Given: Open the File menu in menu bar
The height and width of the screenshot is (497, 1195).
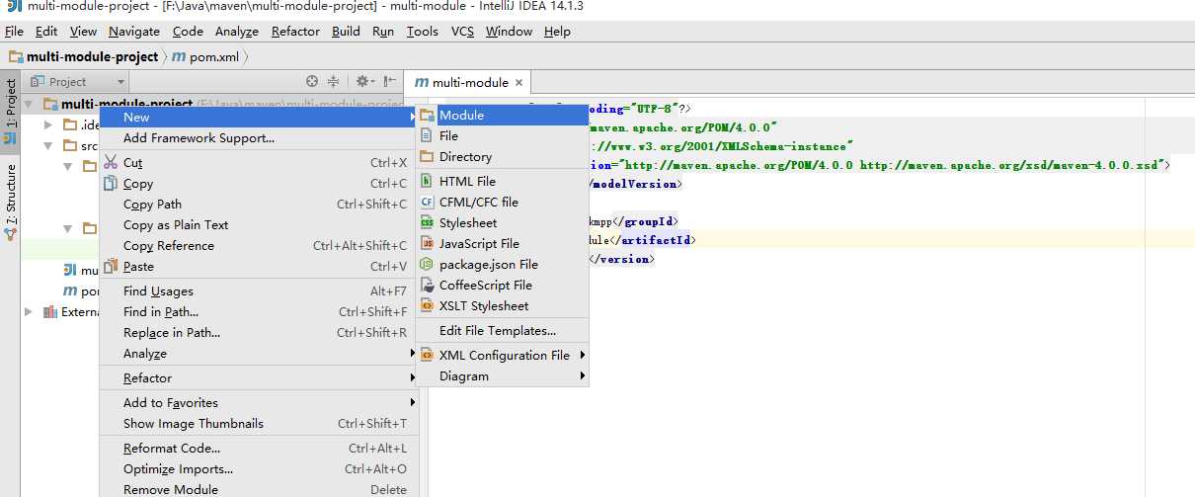Looking at the screenshot, I should (x=14, y=31).
